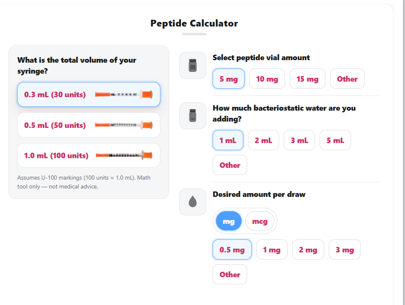Image resolution: width=405 pixels, height=305 pixels.
Task: Click the peptide vial icon
Action: (192, 65)
